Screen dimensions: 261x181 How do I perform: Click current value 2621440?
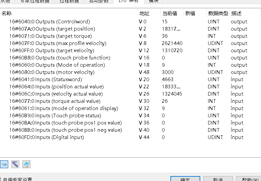(x=172, y=43)
